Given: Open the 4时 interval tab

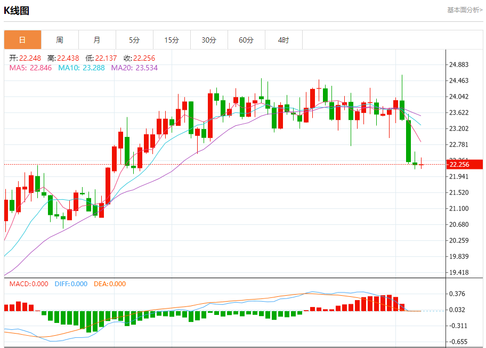Looking at the screenshot, I should tap(283, 39).
